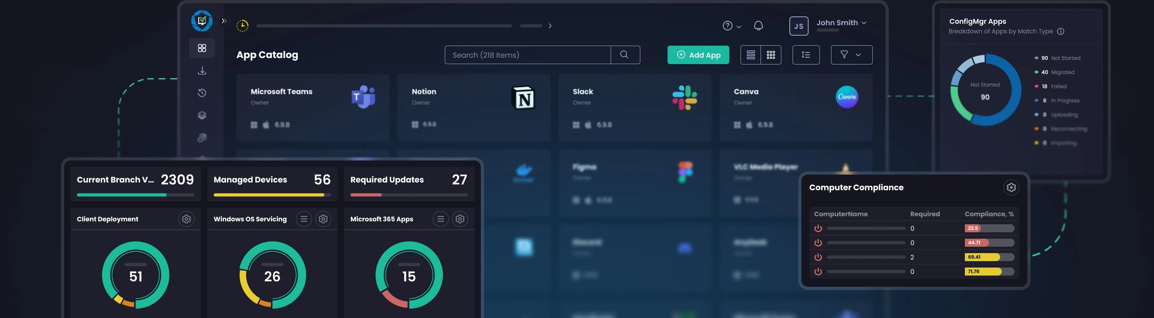Select the Migrated legend entry
1154x318 pixels.
click(x=1054, y=72)
